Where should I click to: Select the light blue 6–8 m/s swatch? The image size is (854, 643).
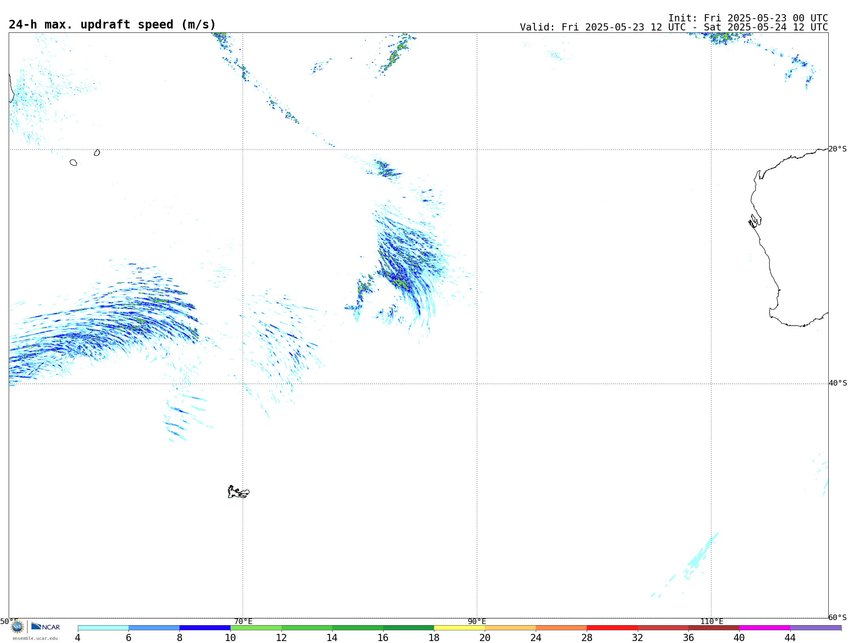click(x=154, y=628)
